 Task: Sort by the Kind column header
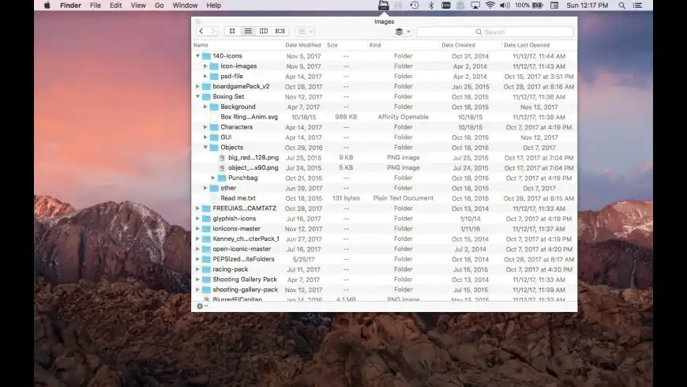pos(403,45)
